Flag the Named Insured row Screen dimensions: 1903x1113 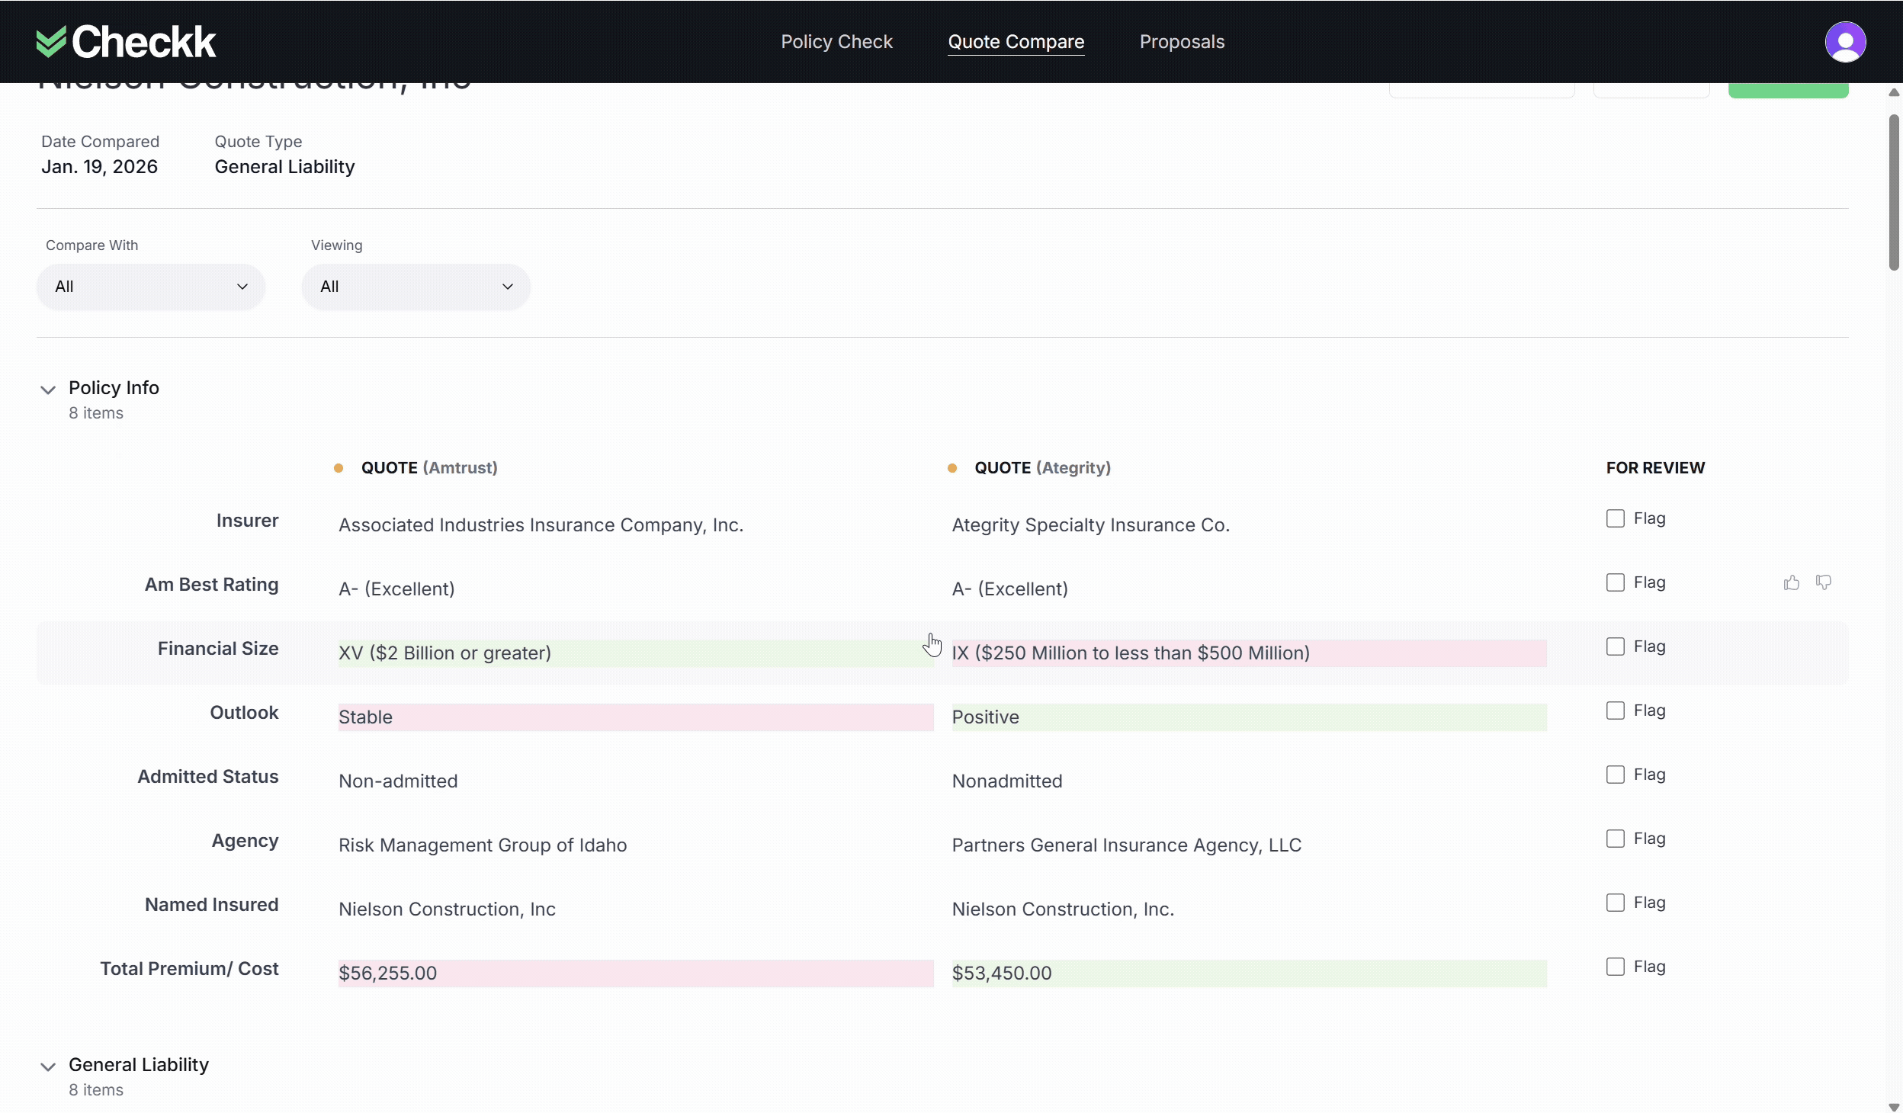coord(1615,903)
